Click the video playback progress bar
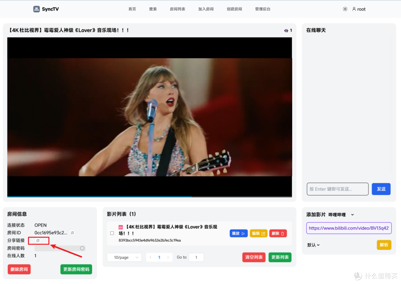 pos(149,196)
